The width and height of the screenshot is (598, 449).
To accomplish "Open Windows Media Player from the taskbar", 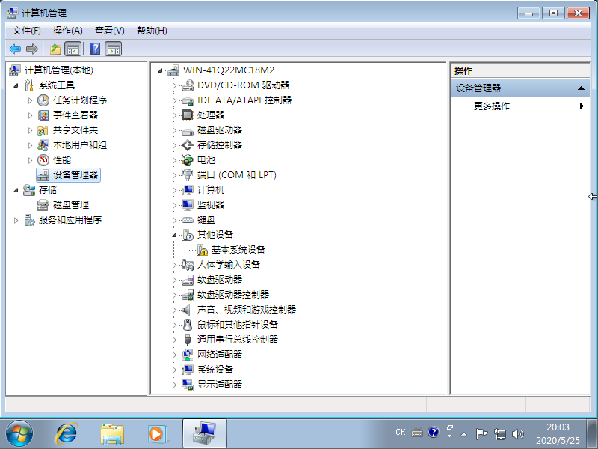I will (156, 433).
